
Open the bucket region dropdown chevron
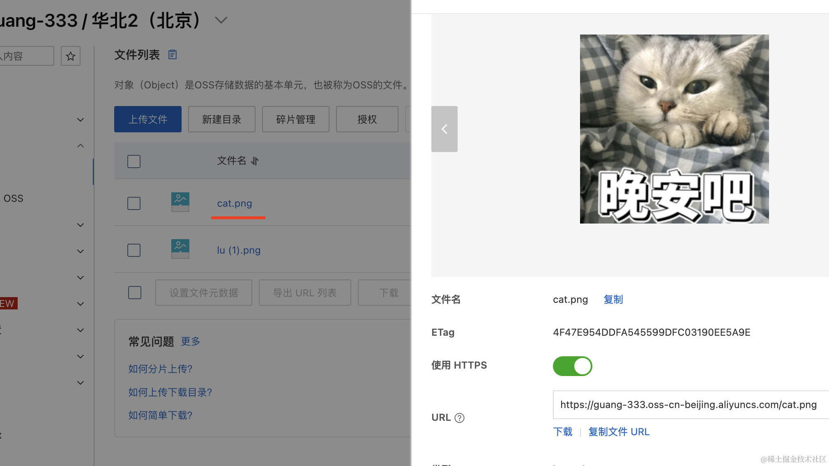pyautogui.click(x=221, y=20)
